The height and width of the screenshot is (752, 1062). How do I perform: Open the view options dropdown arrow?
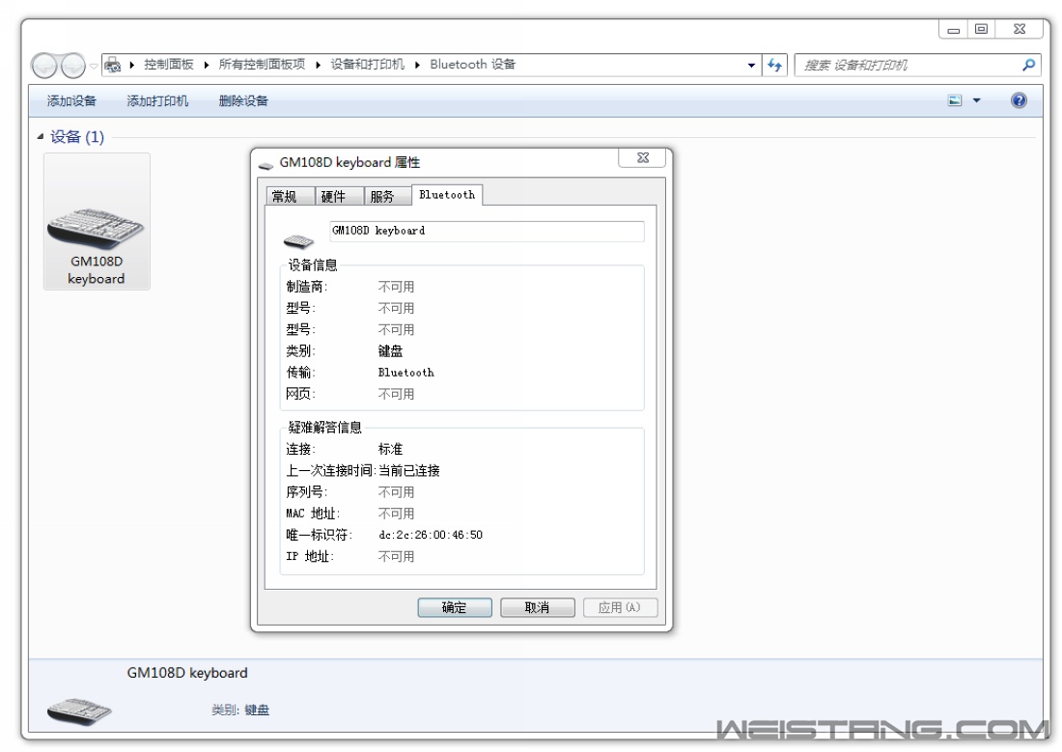click(977, 101)
